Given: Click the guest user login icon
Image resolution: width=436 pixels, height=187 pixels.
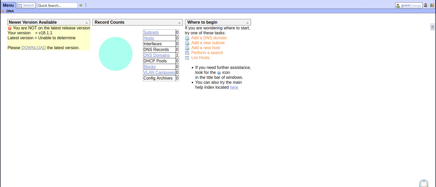Looking at the screenshot, I should pos(398,5).
